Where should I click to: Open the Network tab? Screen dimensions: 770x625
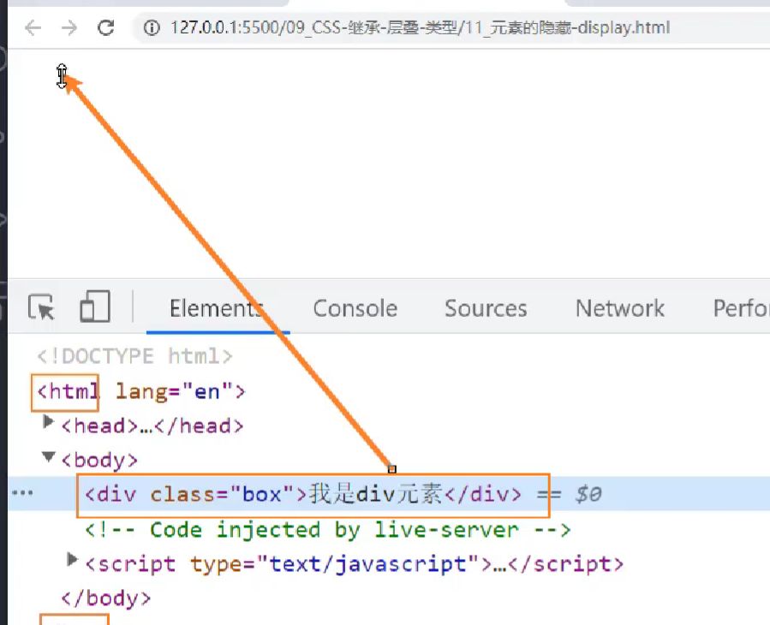620,308
